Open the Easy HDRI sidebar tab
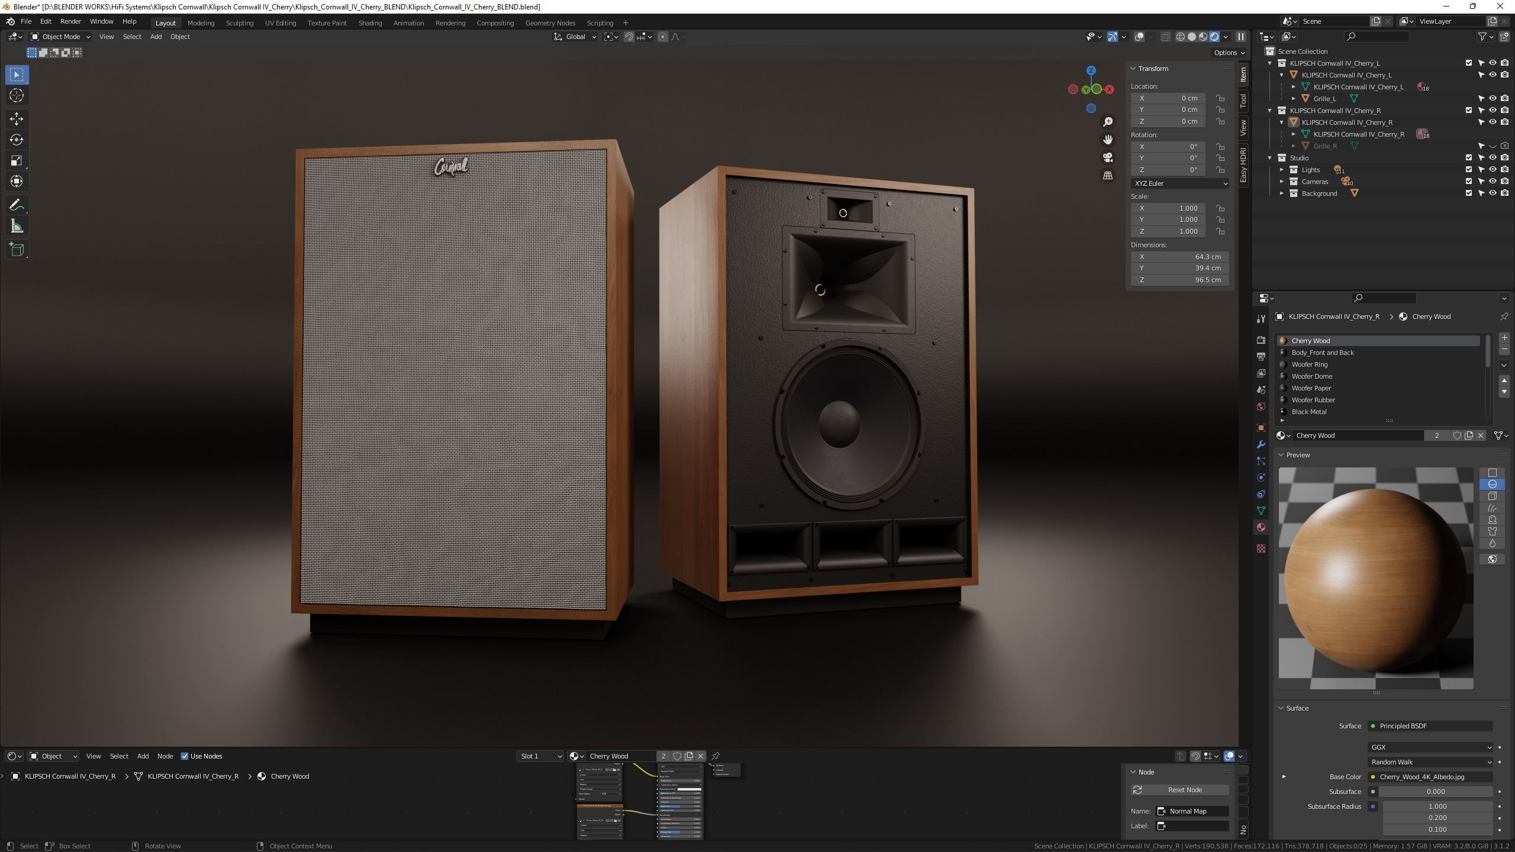This screenshot has width=1515, height=852. tap(1243, 165)
